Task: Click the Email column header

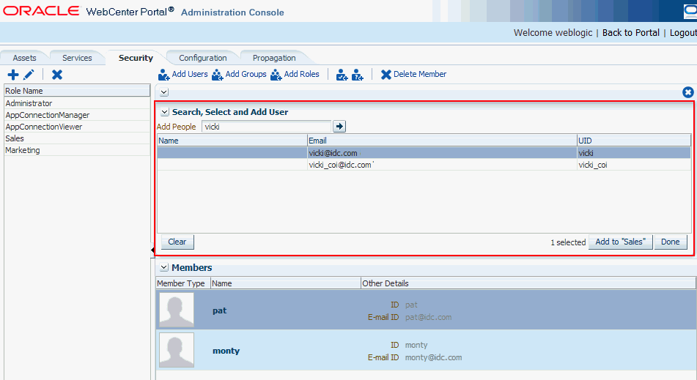Action: 442,141
